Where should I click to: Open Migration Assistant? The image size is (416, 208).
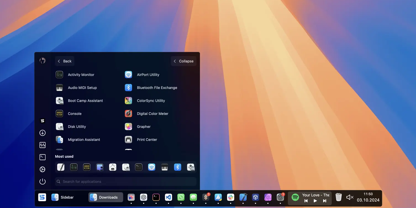84,139
